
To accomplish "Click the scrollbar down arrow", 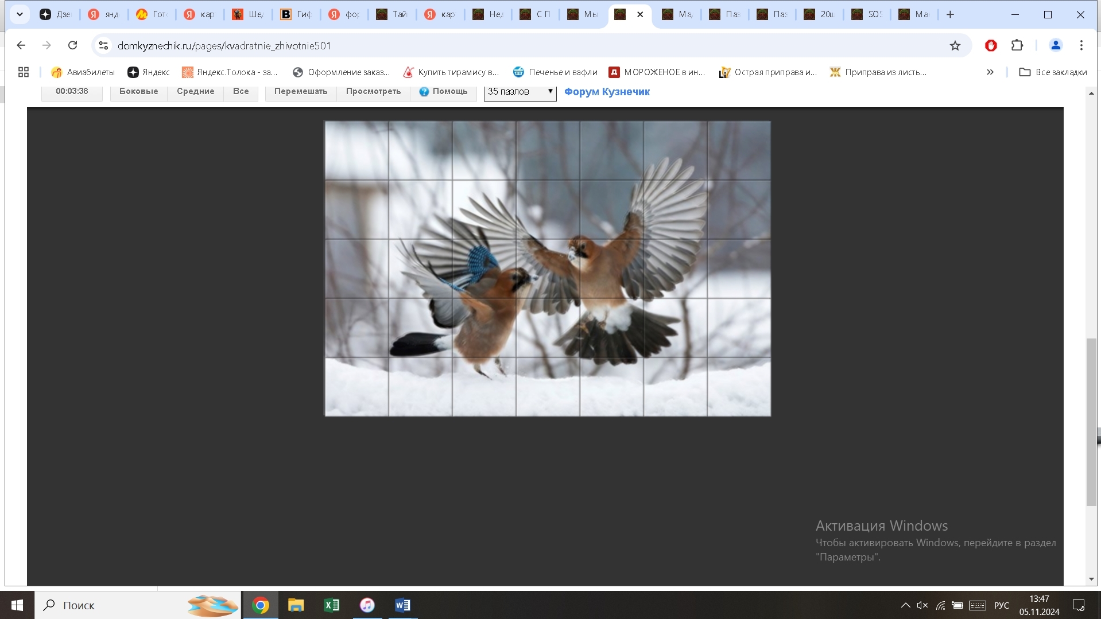I will (1091, 579).
